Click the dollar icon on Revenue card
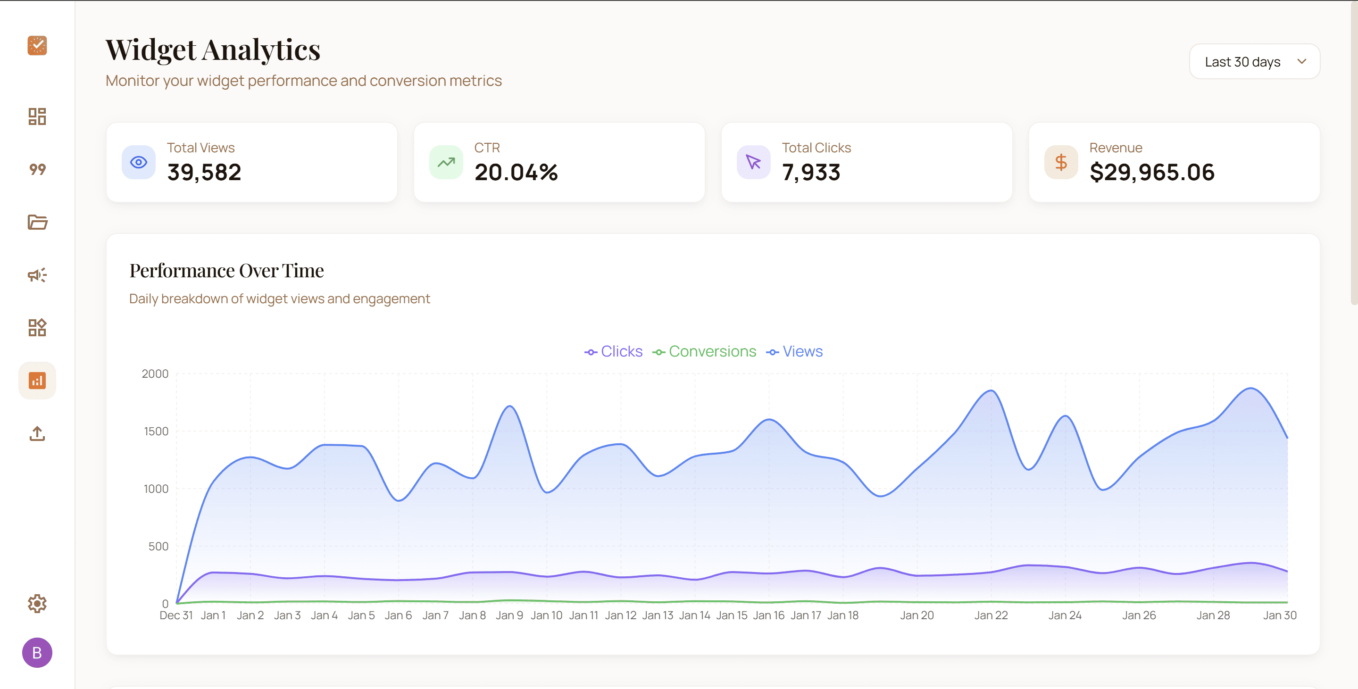This screenshot has height=689, width=1358. point(1061,162)
